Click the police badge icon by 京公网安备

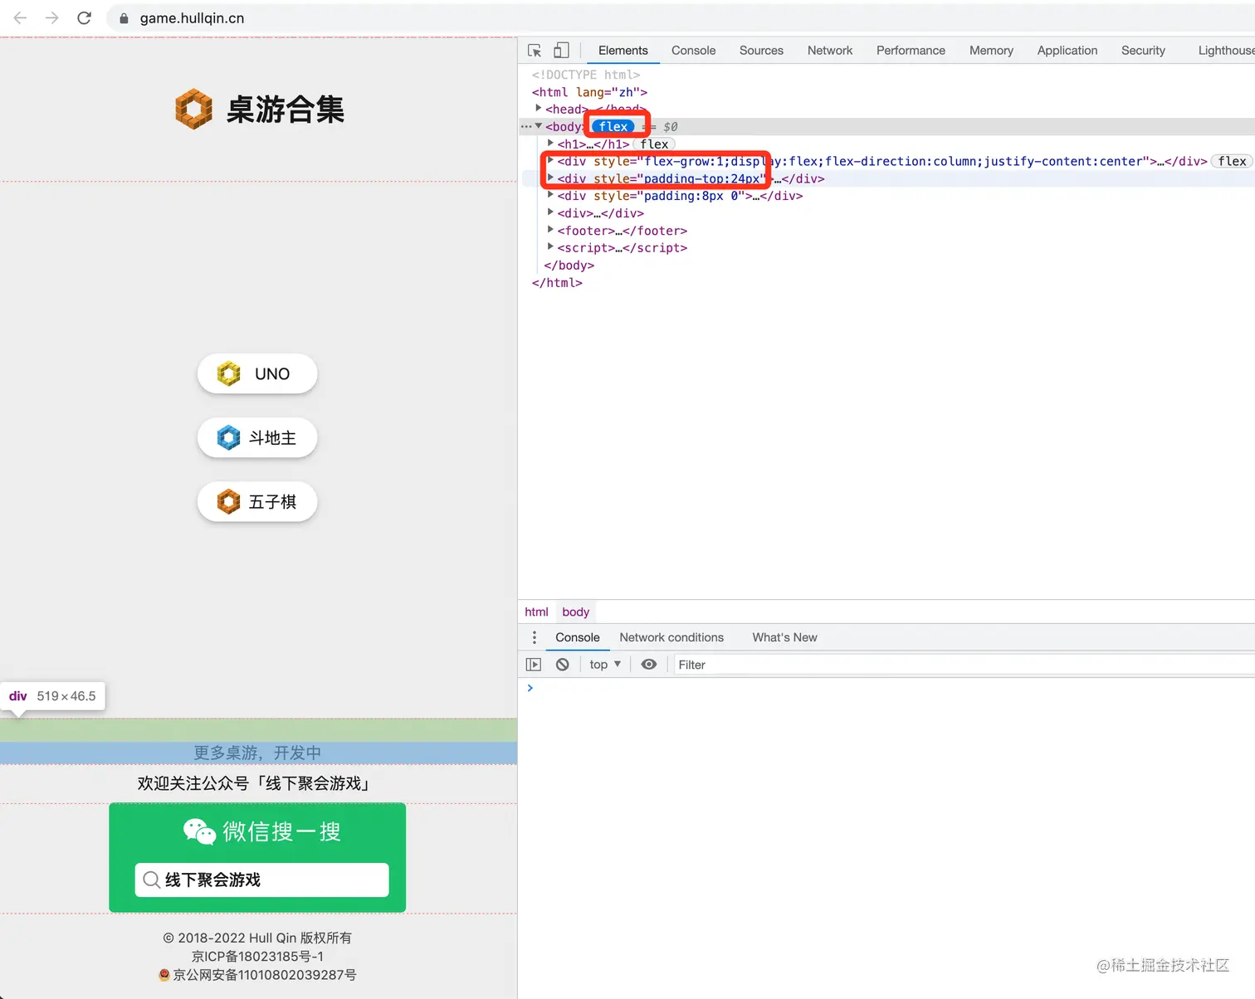tap(164, 975)
